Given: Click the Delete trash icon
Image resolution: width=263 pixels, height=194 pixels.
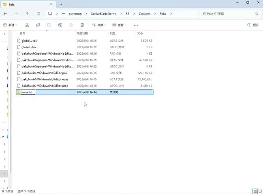Looking at the screenshot, I should pyautogui.click(x=82, y=25).
